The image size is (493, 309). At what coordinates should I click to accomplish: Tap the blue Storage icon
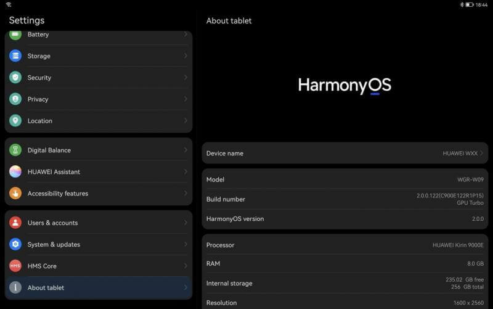tap(15, 56)
